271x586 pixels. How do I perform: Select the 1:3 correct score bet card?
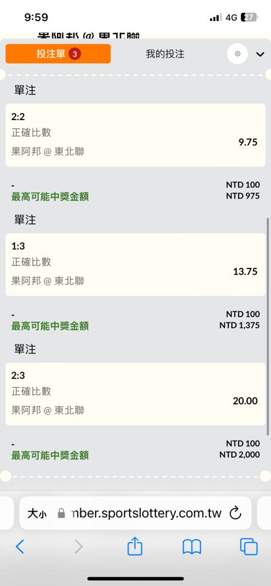point(135,265)
